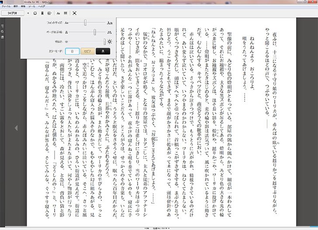Click the small Aa font size icon
The width and height of the screenshot is (318, 230).
click(x=66, y=23)
